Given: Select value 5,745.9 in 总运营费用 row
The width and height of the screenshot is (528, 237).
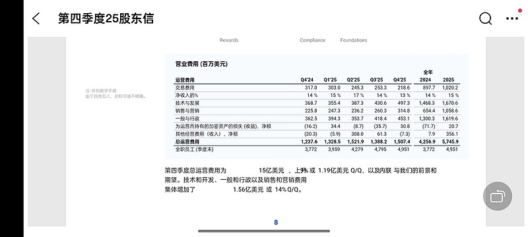Looking at the screenshot, I should click(450, 142).
